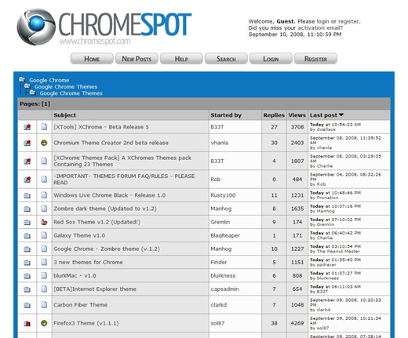Click folder icon for Zombre dark theme row
408x338 pixels.
point(27,209)
